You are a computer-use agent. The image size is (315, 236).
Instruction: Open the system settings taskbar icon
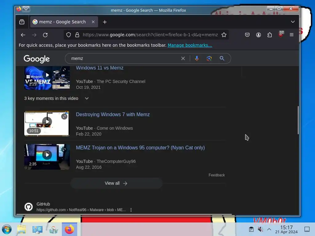click(38, 229)
